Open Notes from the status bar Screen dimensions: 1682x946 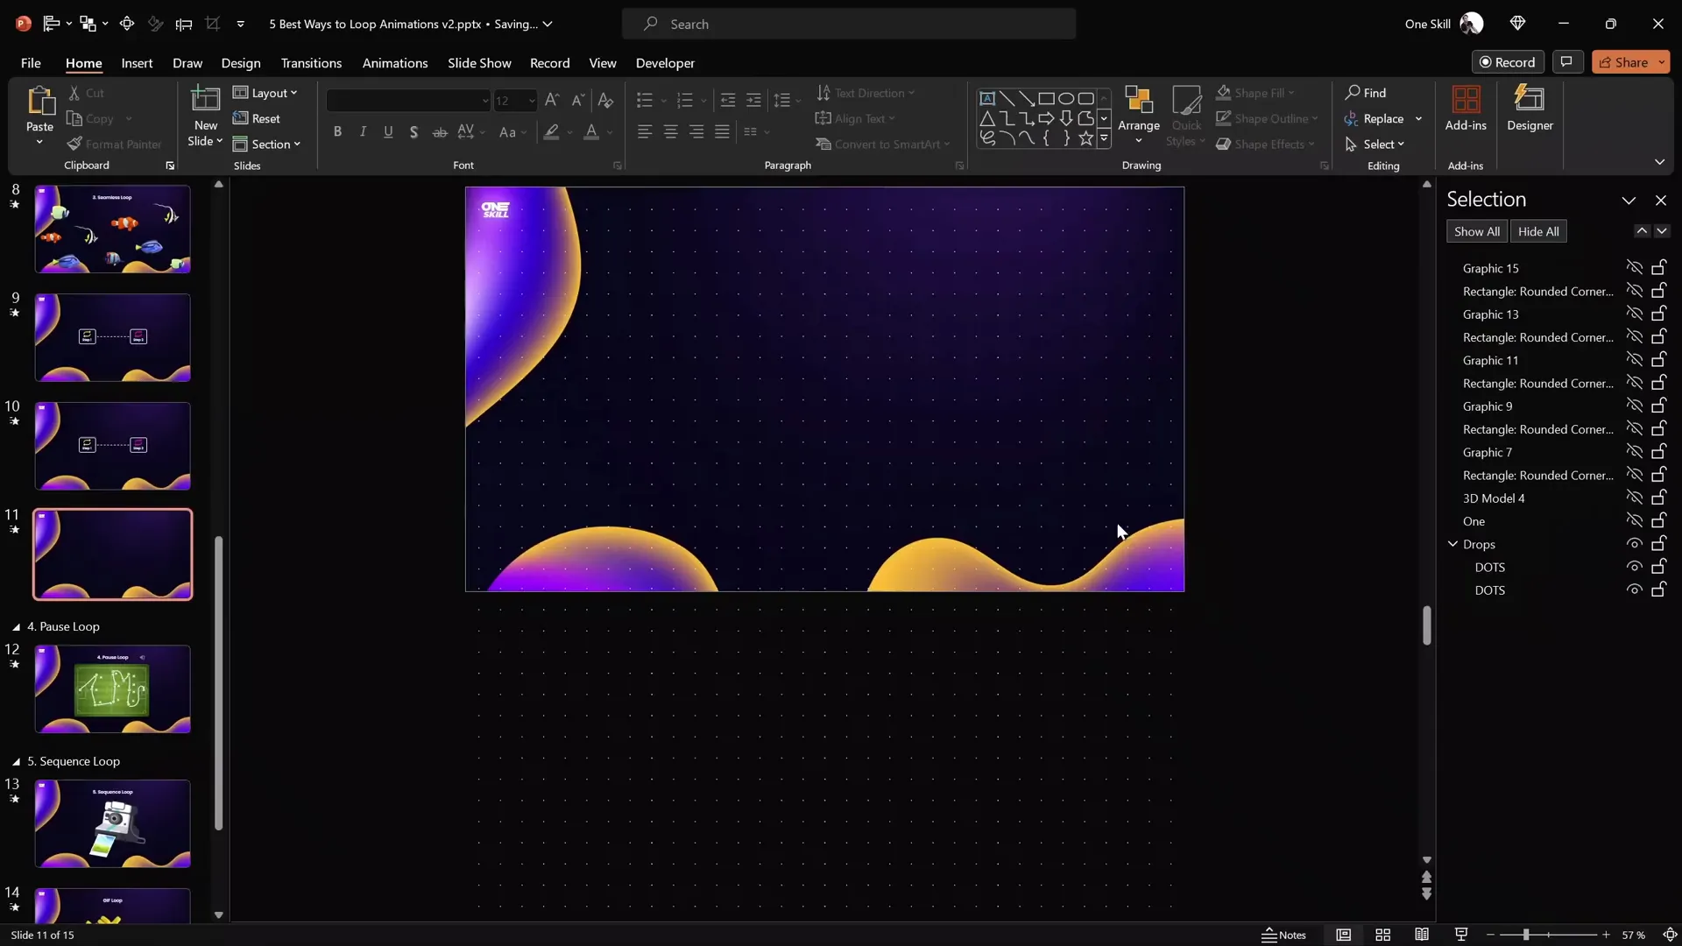click(x=1283, y=935)
